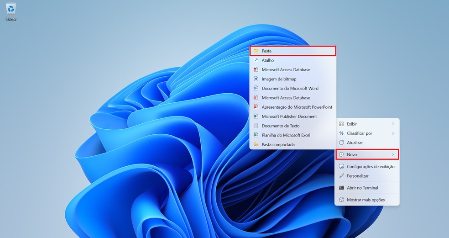Click the terminal icon beside Abrir no Terminal
Viewport: 449px width, 238px height.
pos(341,188)
